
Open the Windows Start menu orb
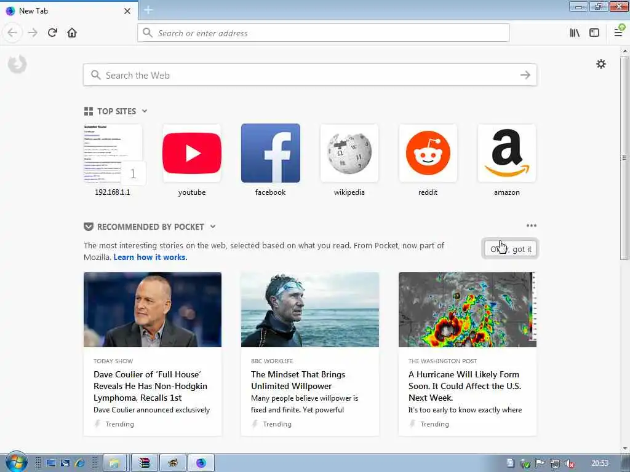pyautogui.click(x=16, y=462)
